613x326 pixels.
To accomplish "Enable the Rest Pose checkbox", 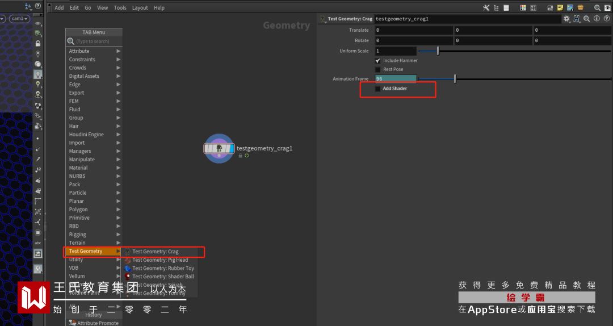I will pos(377,70).
